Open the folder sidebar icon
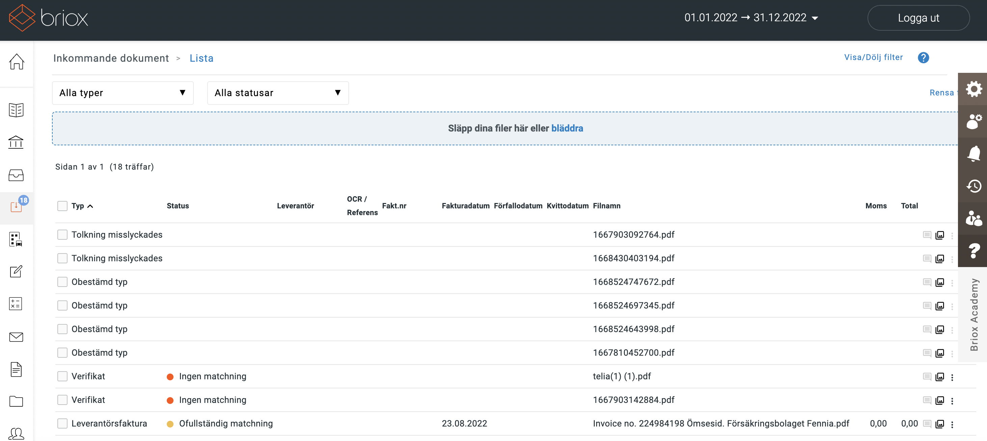Viewport: 987px width, 441px height. click(x=16, y=401)
